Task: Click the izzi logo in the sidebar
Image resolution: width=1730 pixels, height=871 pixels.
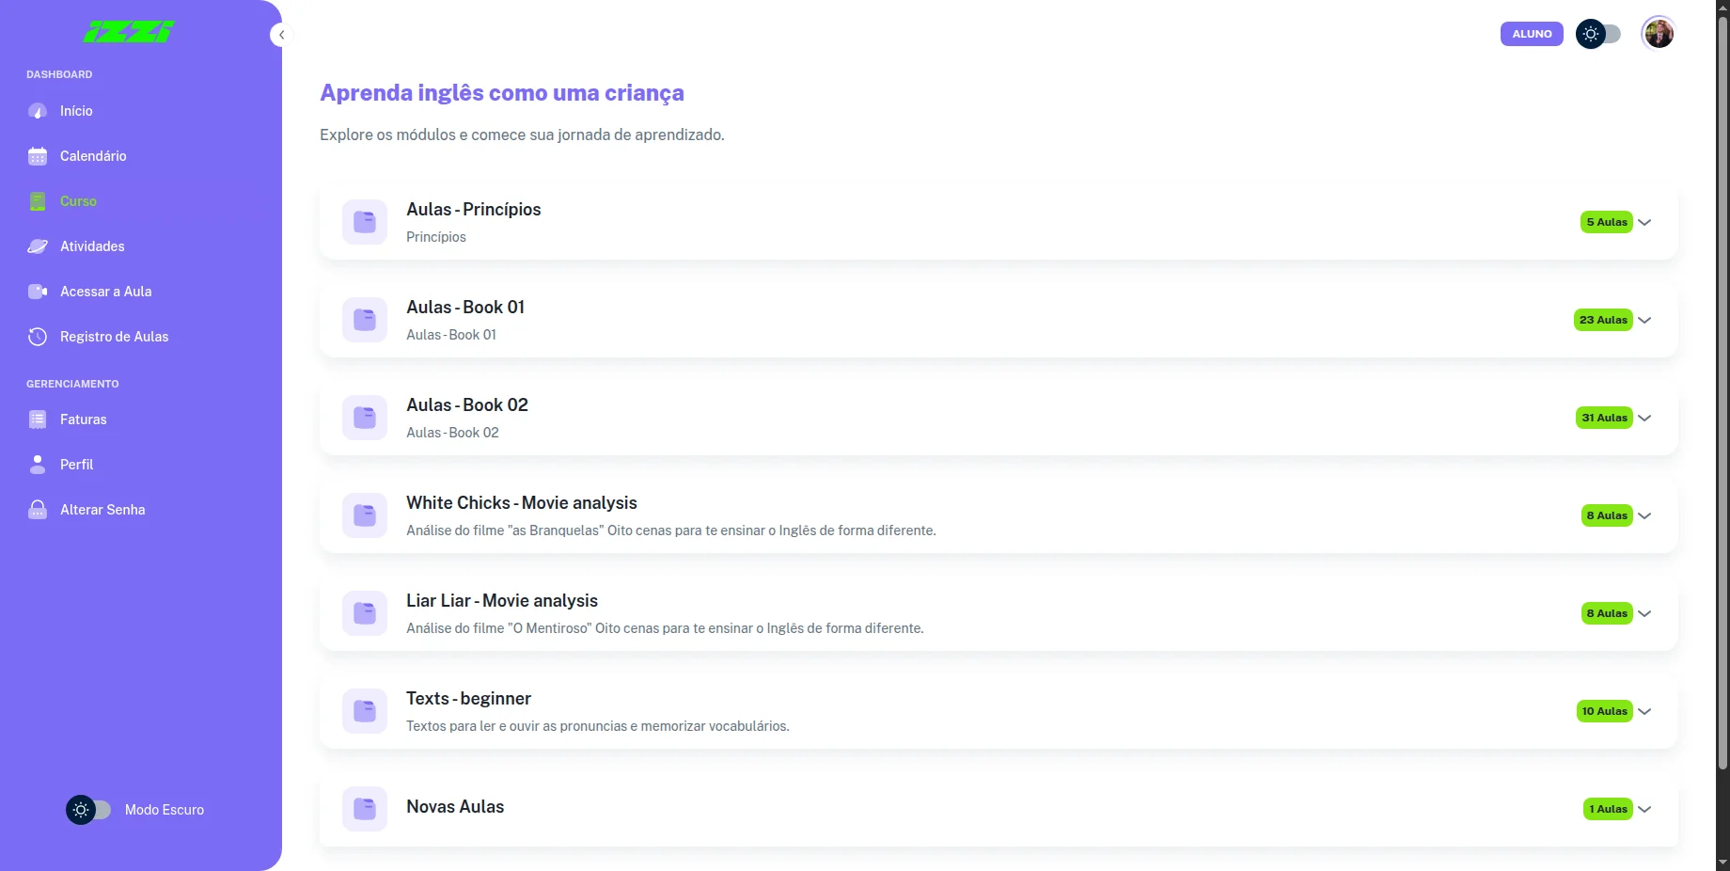Action: 129,32
